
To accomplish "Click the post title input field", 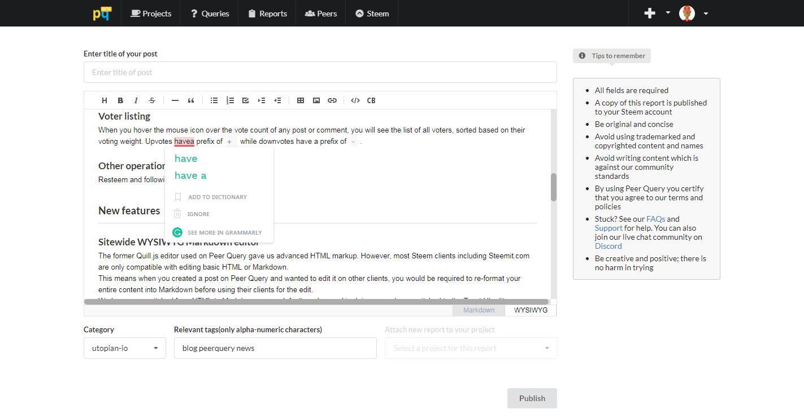I will (x=320, y=72).
